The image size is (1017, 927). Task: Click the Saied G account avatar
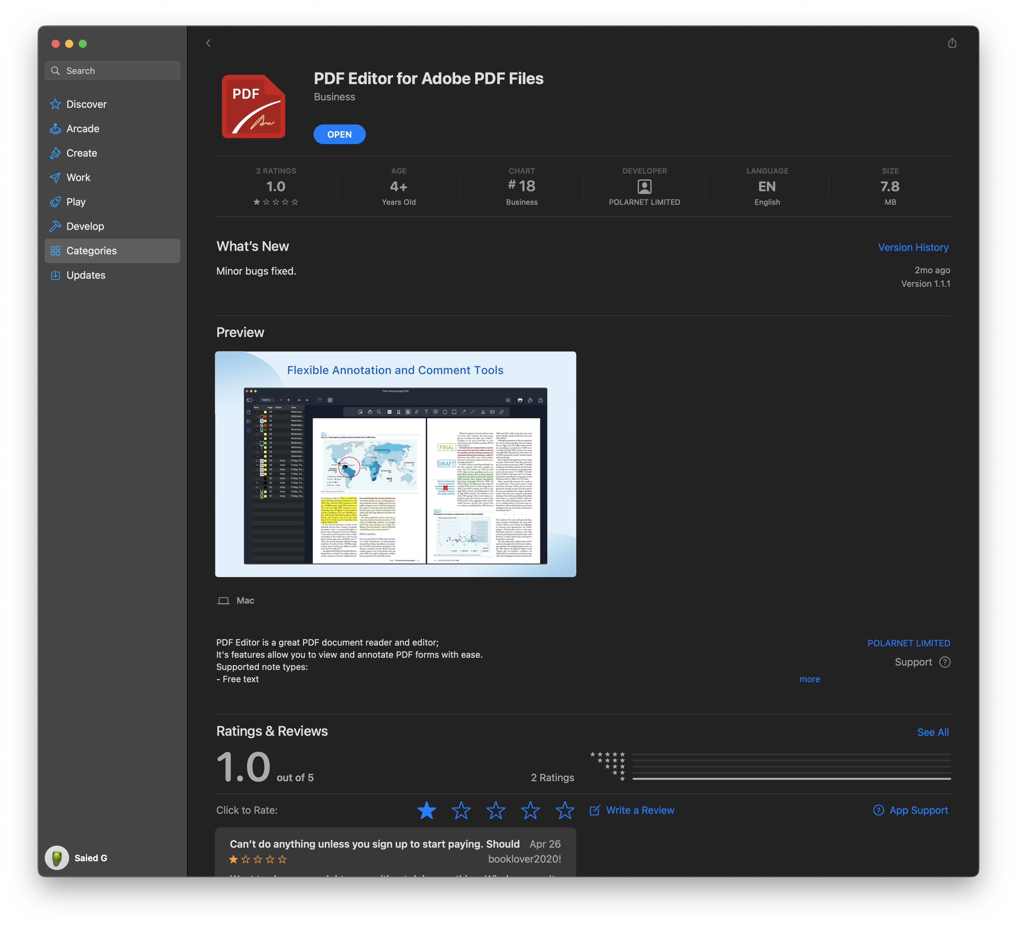click(x=57, y=858)
